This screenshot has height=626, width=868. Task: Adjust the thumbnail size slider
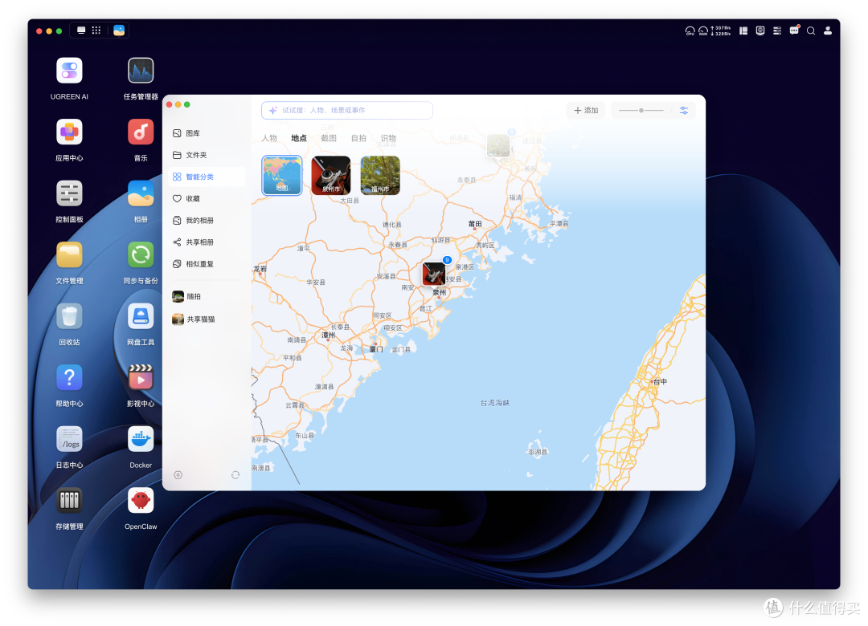(x=641, y=111)
